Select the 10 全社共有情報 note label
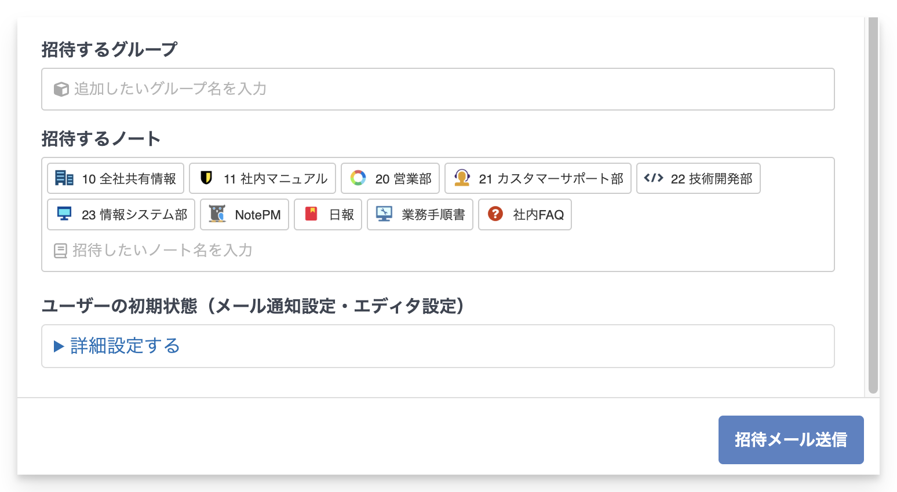 129,179
